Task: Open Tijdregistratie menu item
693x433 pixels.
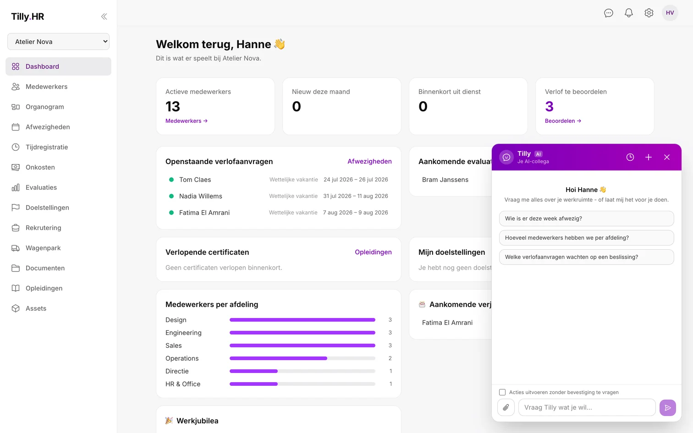Action: tap(58, 147)
